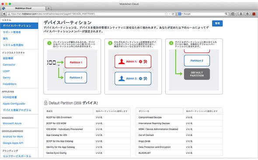Screen dimensions: 258x160
Task: Open Connector in the sidebar
Action: (9, 65)
